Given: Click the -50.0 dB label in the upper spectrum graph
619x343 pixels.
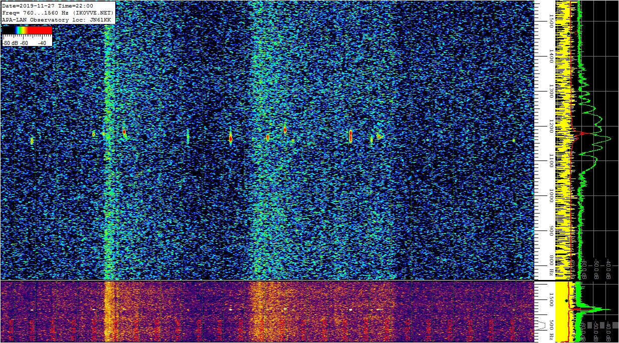Looking at the screenshot, I should [x=596, y=269].
